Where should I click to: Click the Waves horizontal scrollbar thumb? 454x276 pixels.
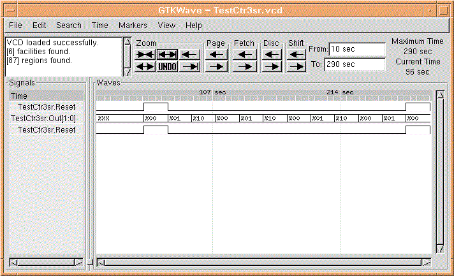(x=263, y=263)
